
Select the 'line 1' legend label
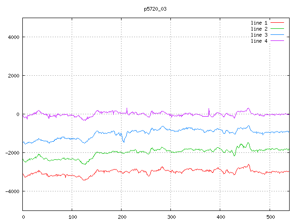(259, 22)
